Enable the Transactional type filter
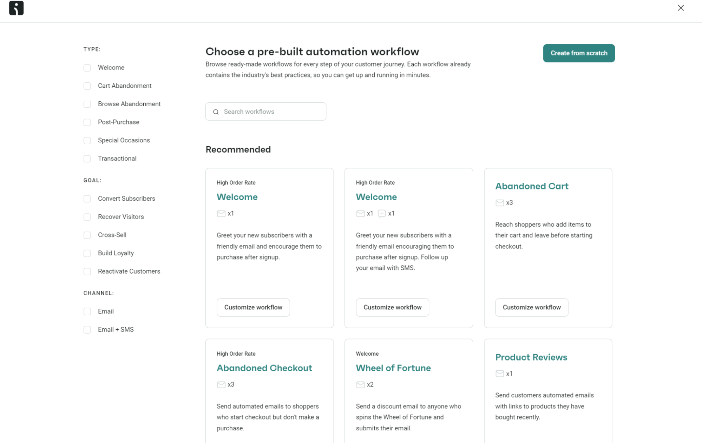The image size is (702, 443). 87,159
